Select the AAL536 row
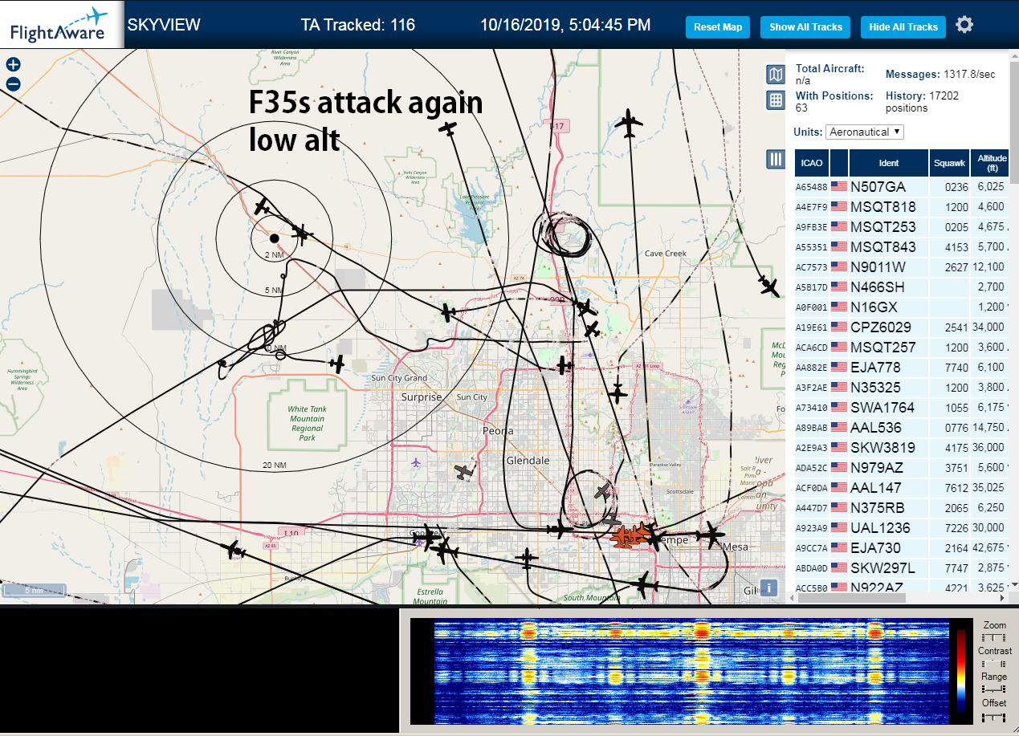1019x736 pixels. tap(901, 427)
